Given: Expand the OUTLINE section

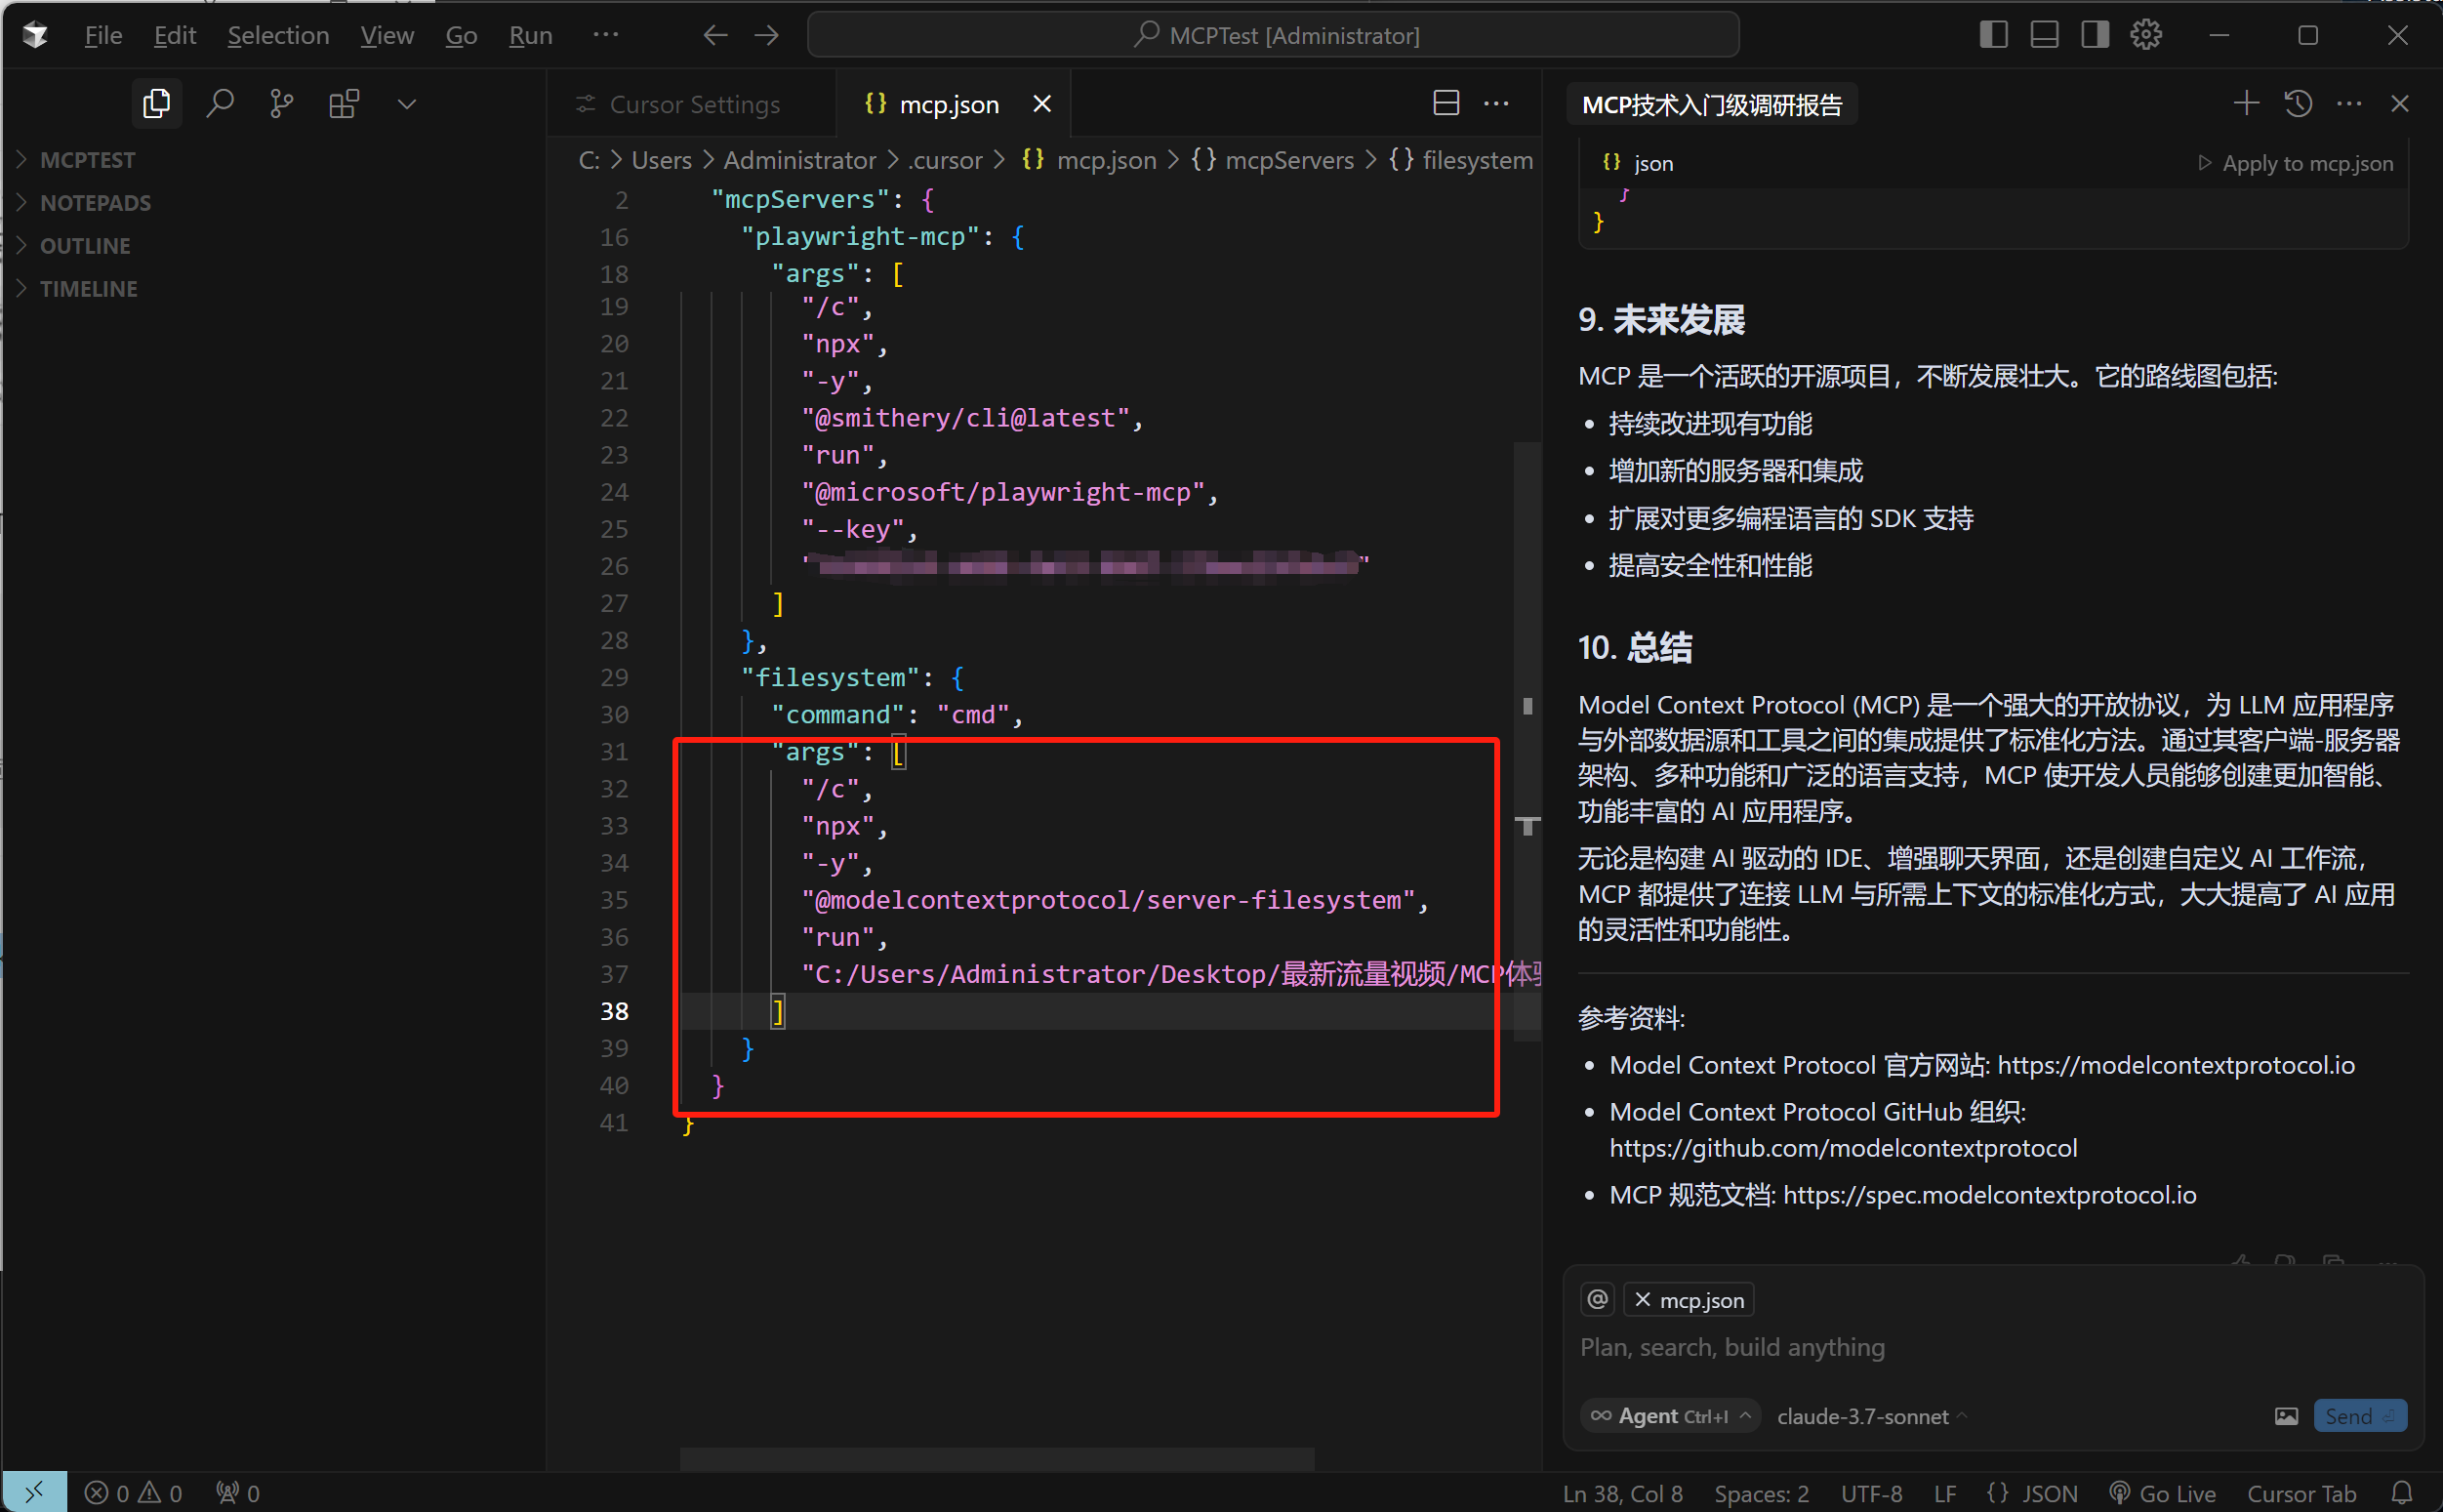Looking at the screenshot, I should click(x=85, y=246).
